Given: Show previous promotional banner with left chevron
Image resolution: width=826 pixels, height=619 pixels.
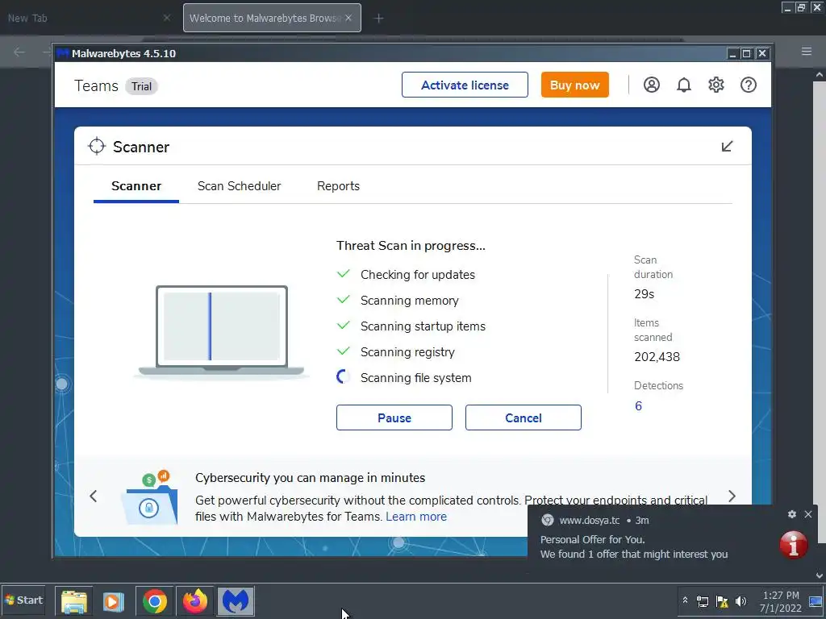Looking at the screenshot, I should click(94, 496).
